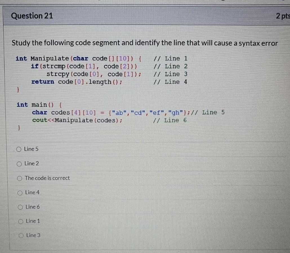The width and height of the screenshot is (290, 253).
Task: Click the '2 pts' score label
Action: (x=283, y=16)
